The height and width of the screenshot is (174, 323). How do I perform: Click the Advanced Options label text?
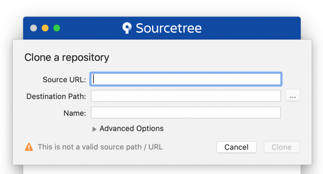[x=132, y=129]
